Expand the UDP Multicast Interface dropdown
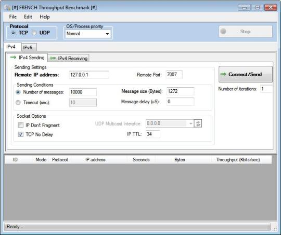Screen dimensions: 281x235 [x=190, y=123]
